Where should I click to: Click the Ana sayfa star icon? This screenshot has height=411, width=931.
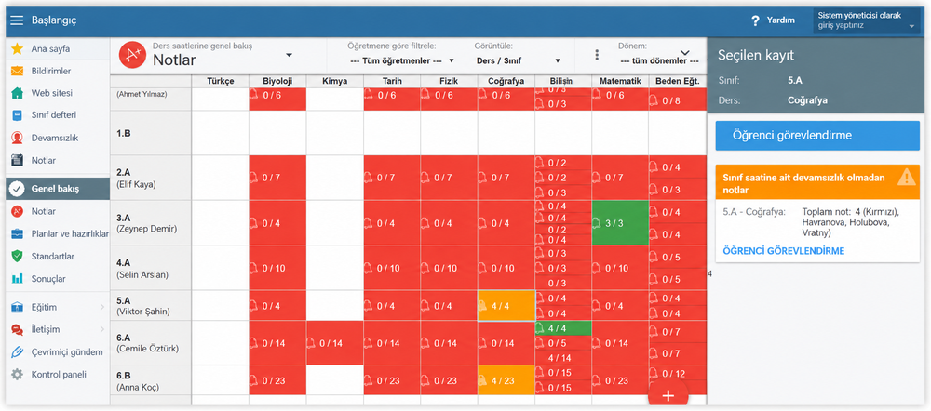pyautogui.click(x=17, y=48)
